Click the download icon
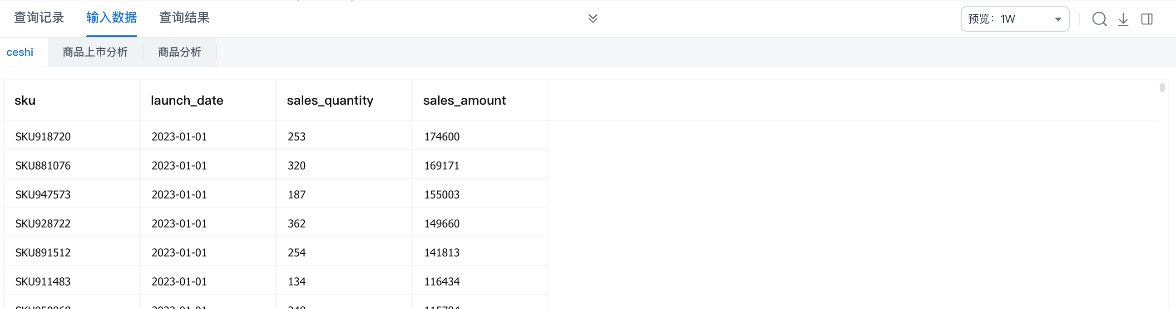This screenshot has width=1176, height=309. coord(1123,19)
